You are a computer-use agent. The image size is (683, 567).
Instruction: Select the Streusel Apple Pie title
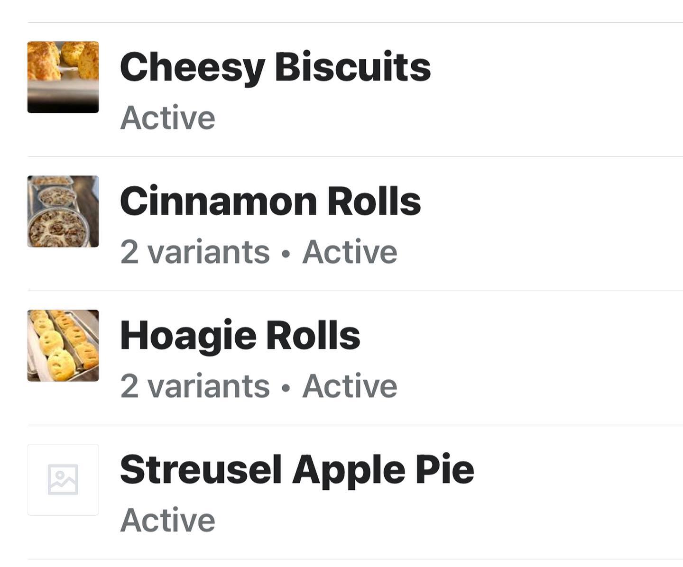point(297,470)
